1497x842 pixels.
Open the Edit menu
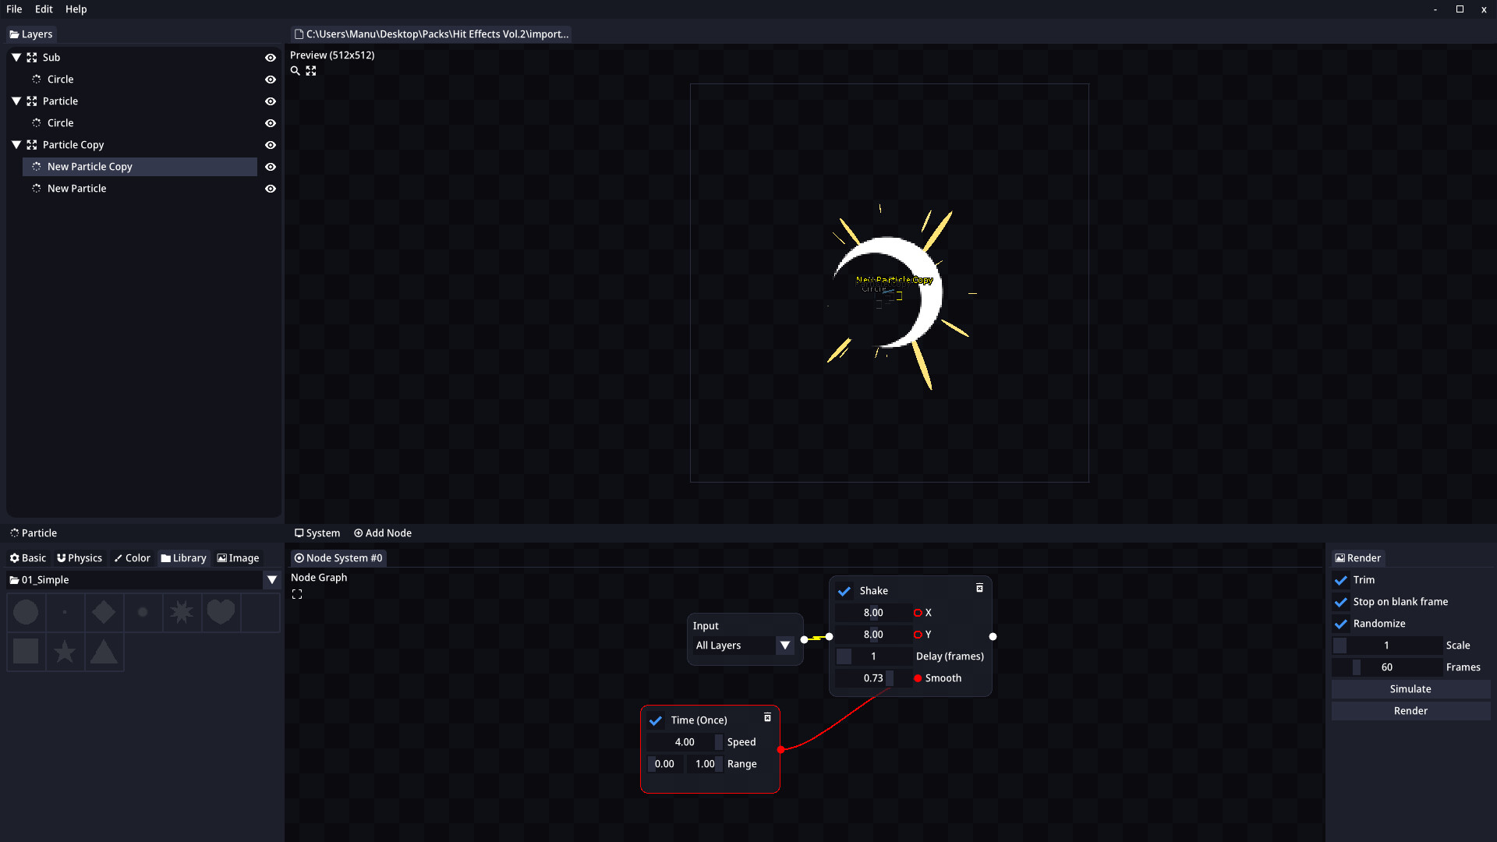click(x=44, y=9)
